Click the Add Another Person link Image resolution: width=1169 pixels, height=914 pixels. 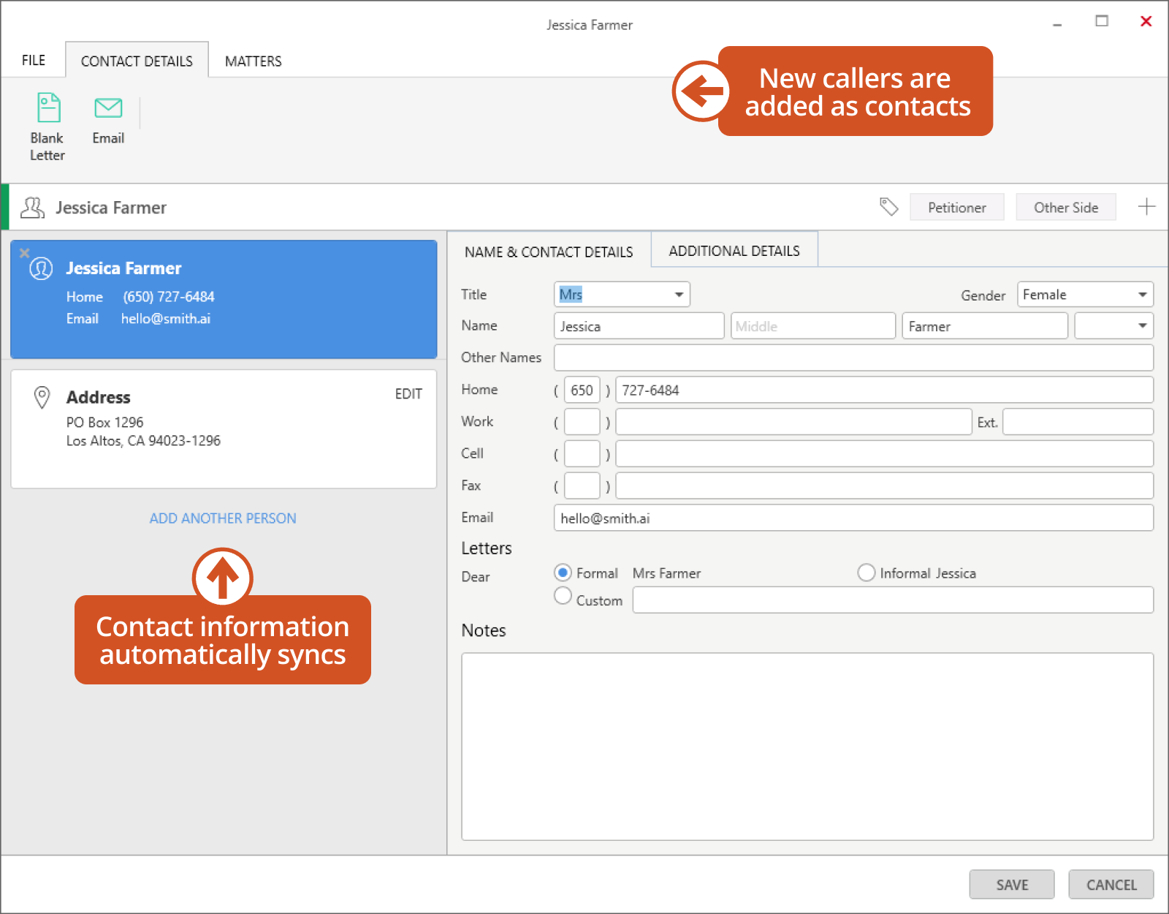click(223, 518)
